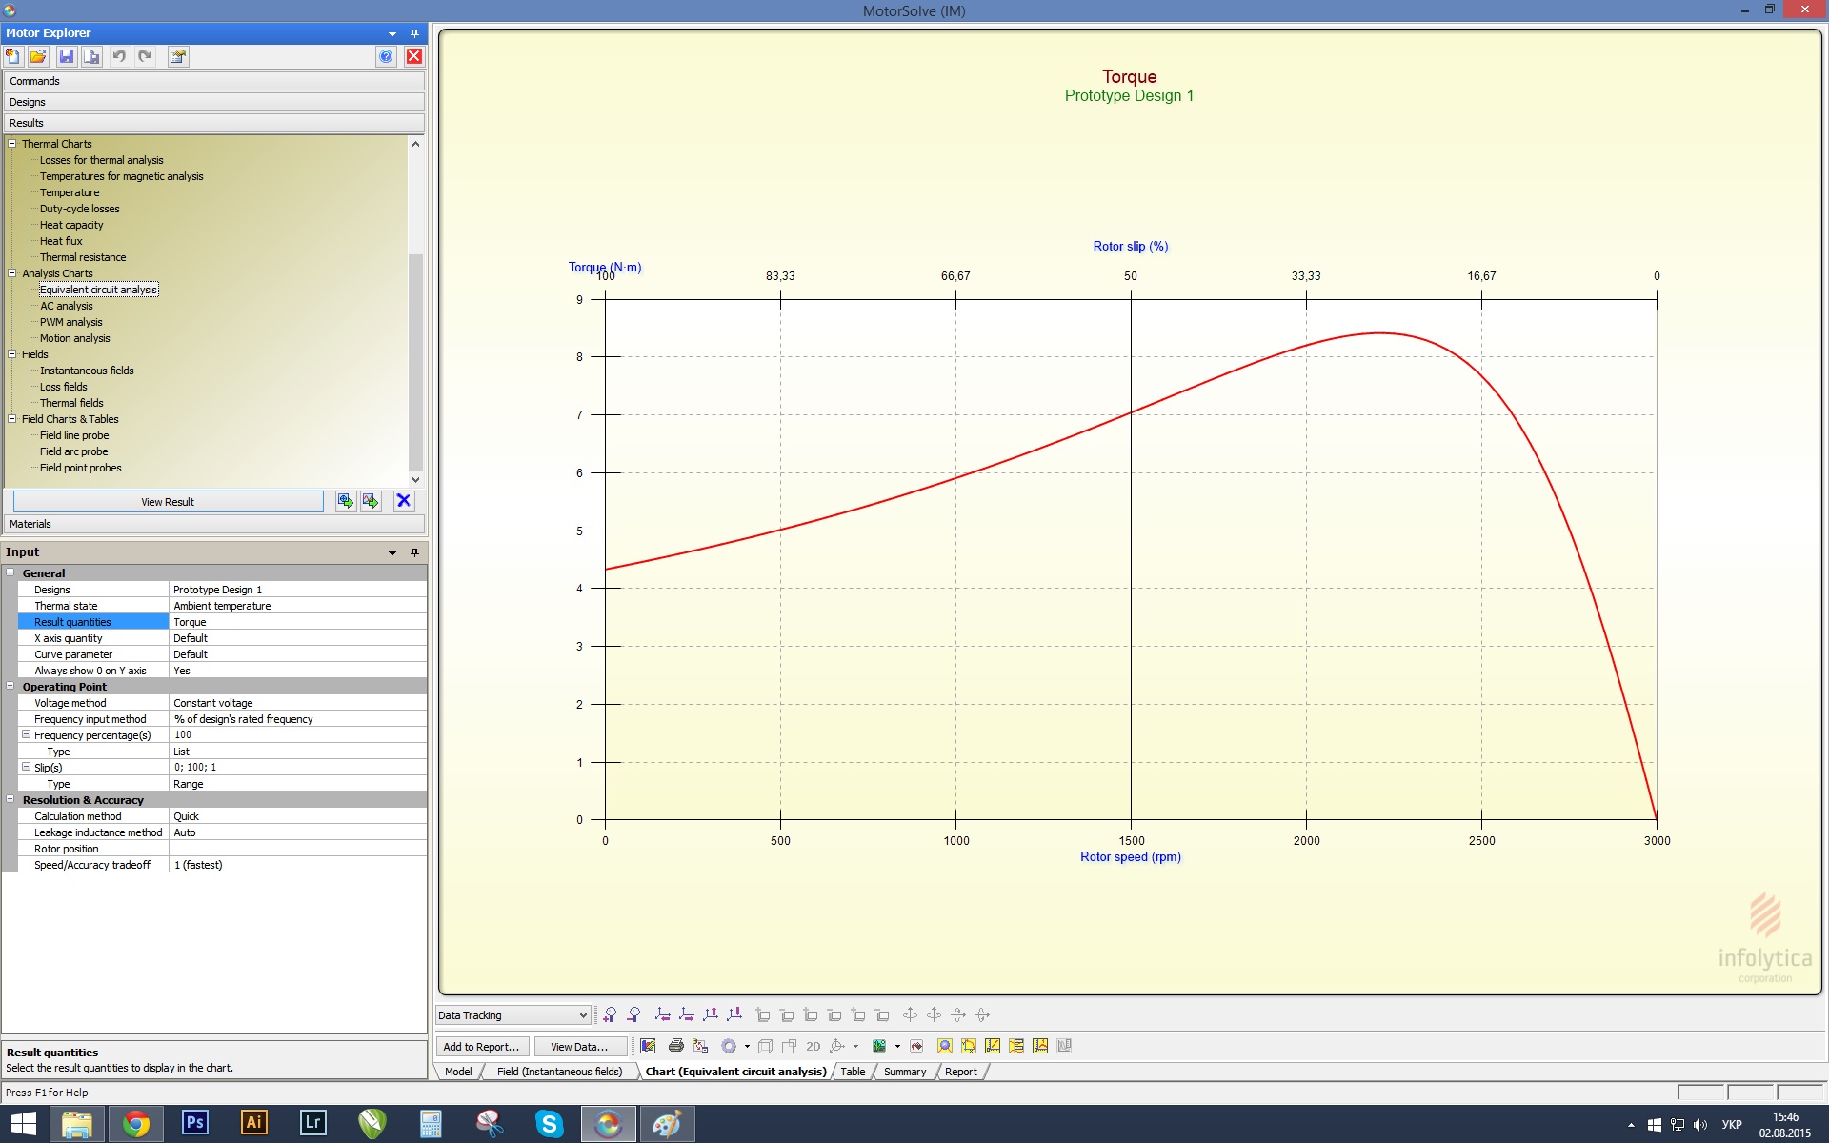Click the blue X delete result icon

click(x=404, y=501)
